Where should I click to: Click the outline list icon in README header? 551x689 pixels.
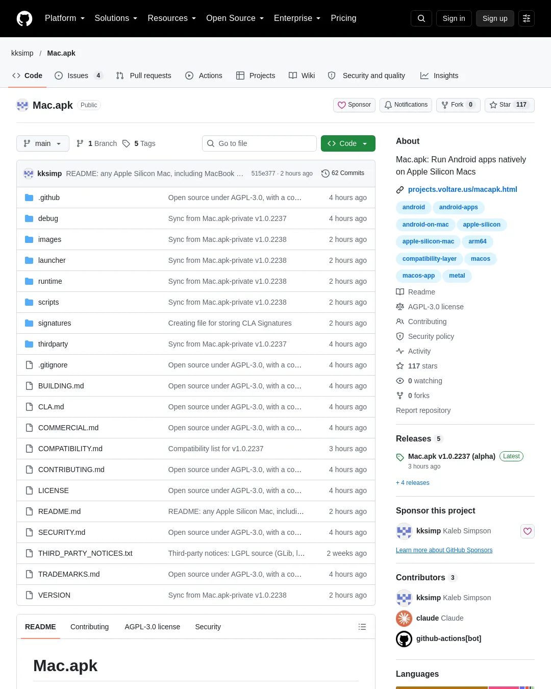coord(362,627)
